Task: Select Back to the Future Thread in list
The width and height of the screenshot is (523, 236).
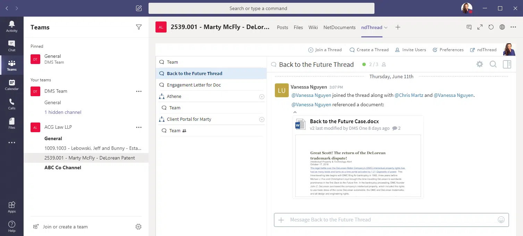Action: [x=211, y=73]
